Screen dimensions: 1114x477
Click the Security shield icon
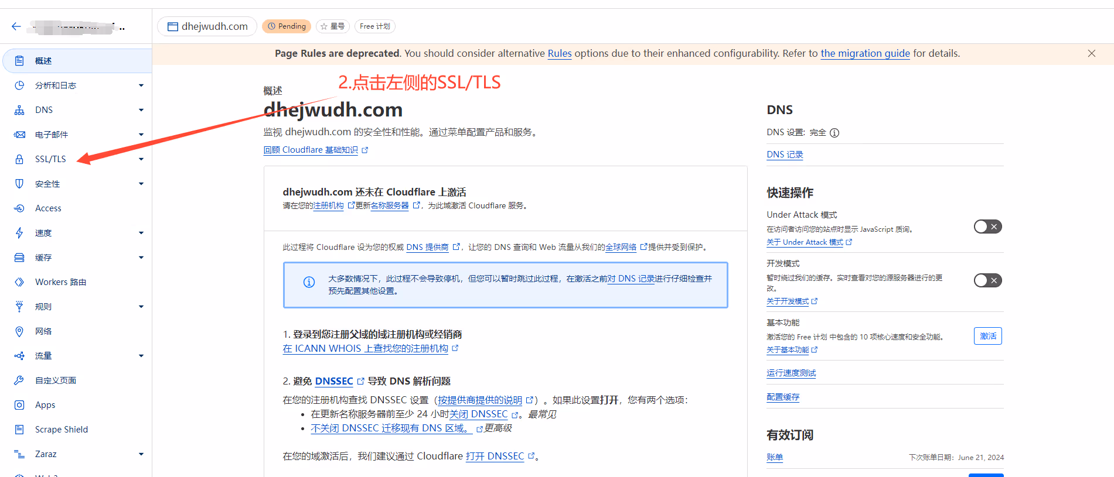point(19,184)
